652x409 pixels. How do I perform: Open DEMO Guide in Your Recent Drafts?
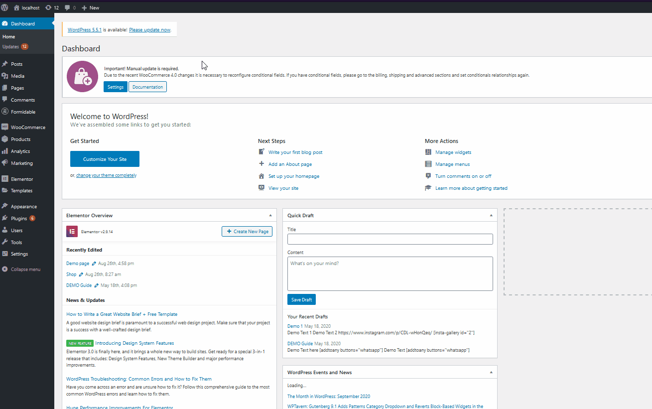[300, 343]
